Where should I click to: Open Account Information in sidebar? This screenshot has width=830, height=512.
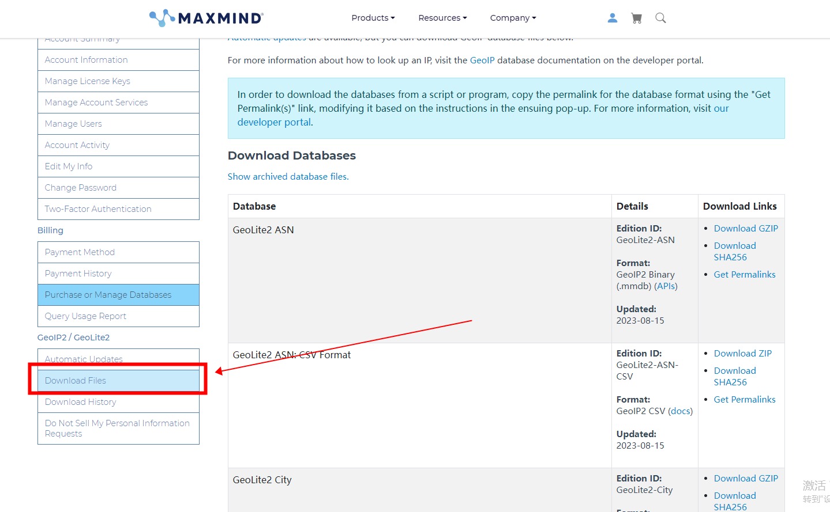118,60
